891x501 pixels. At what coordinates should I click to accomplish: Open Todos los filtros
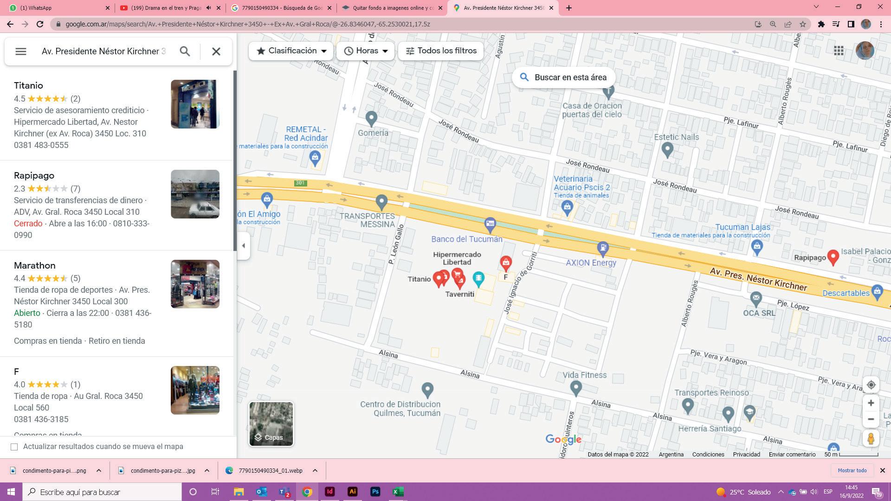(441, 51)
